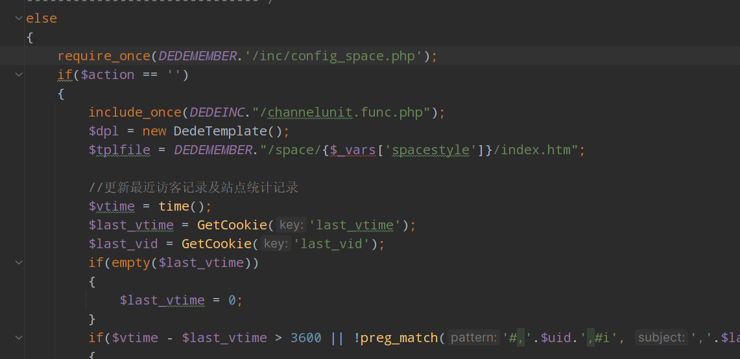This screenshot has height=359, width=740.
Task: Collapse the if(empty($last_vtime)) fold arrow
Action: point(18,262)
